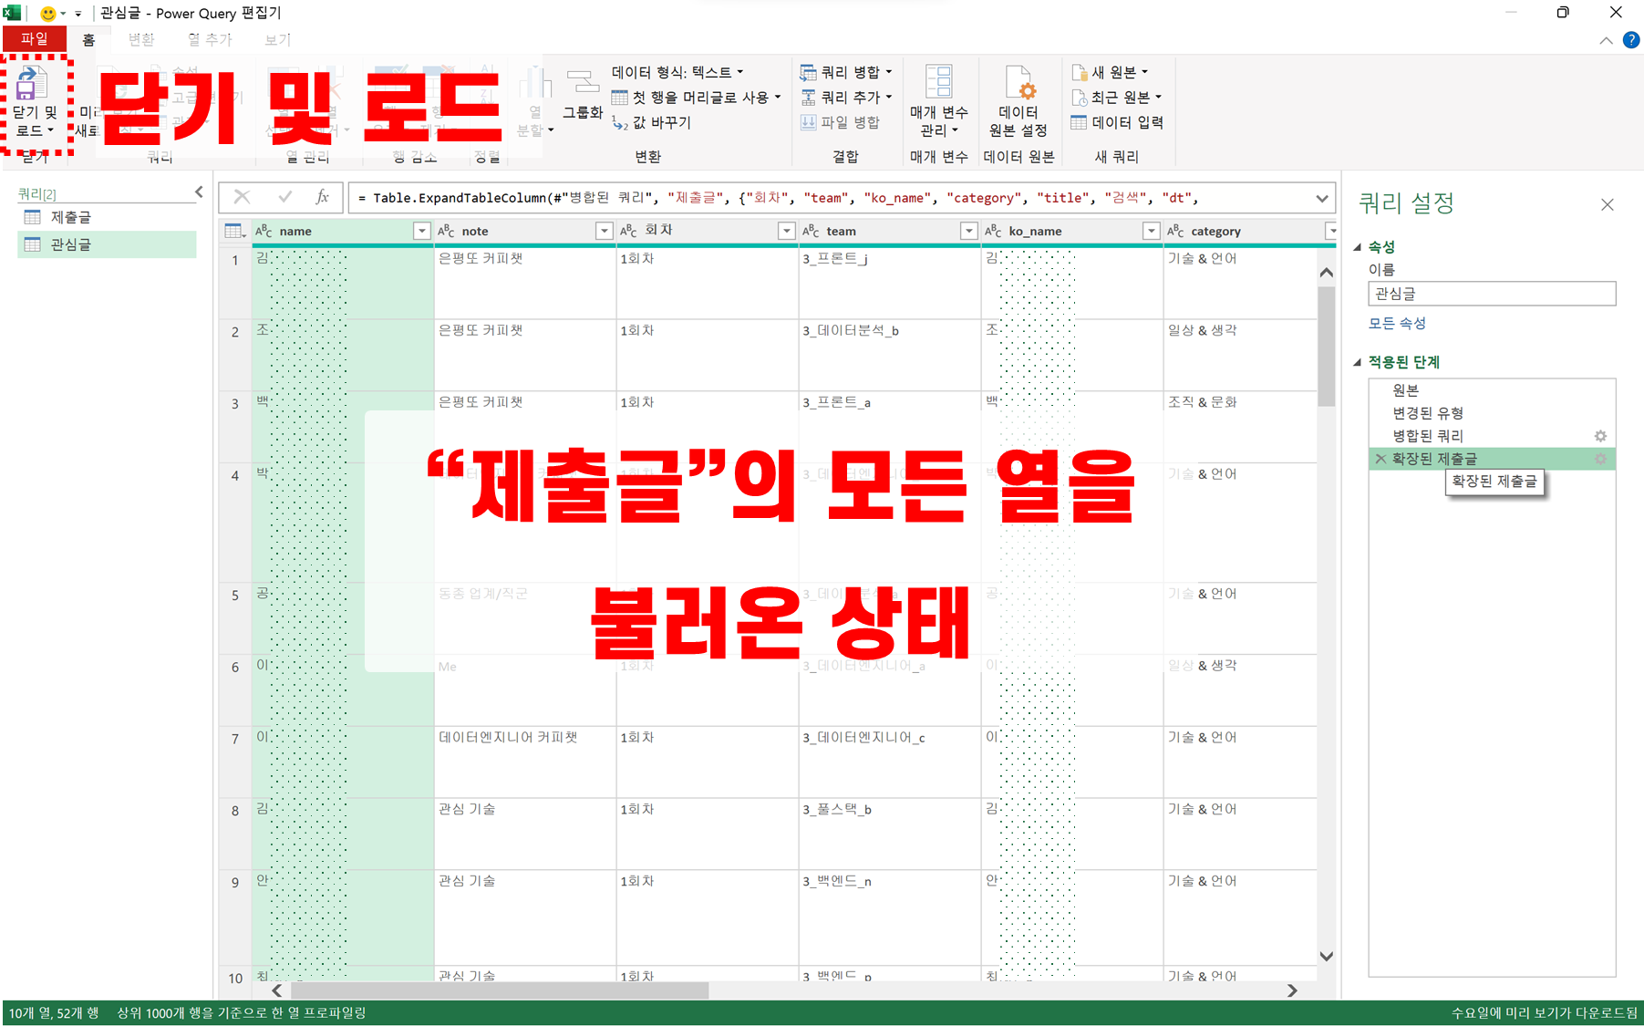Select the 제출글 query
The width and height of the screenshot is (1644, 1026).
click(x=107, y=217)
